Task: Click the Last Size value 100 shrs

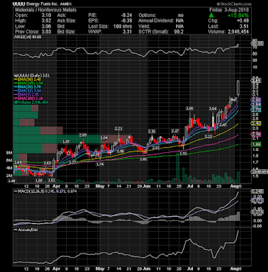Action: (x=123, y=27)
